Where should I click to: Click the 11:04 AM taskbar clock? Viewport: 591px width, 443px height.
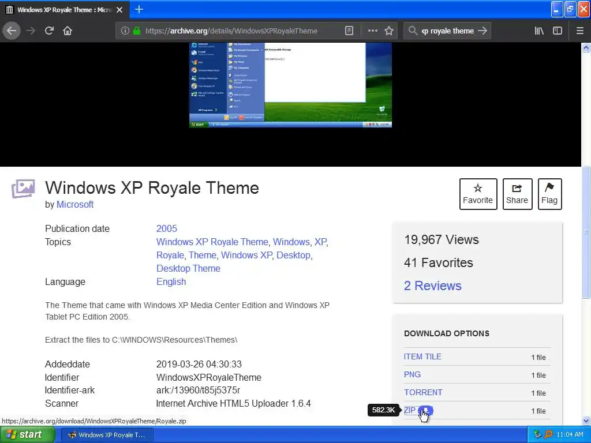[570, 435]
